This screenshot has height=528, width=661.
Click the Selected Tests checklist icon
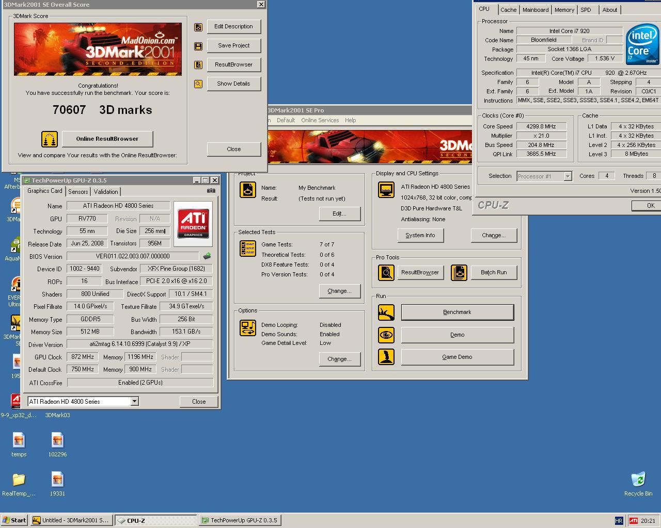[x=248, y=249]
